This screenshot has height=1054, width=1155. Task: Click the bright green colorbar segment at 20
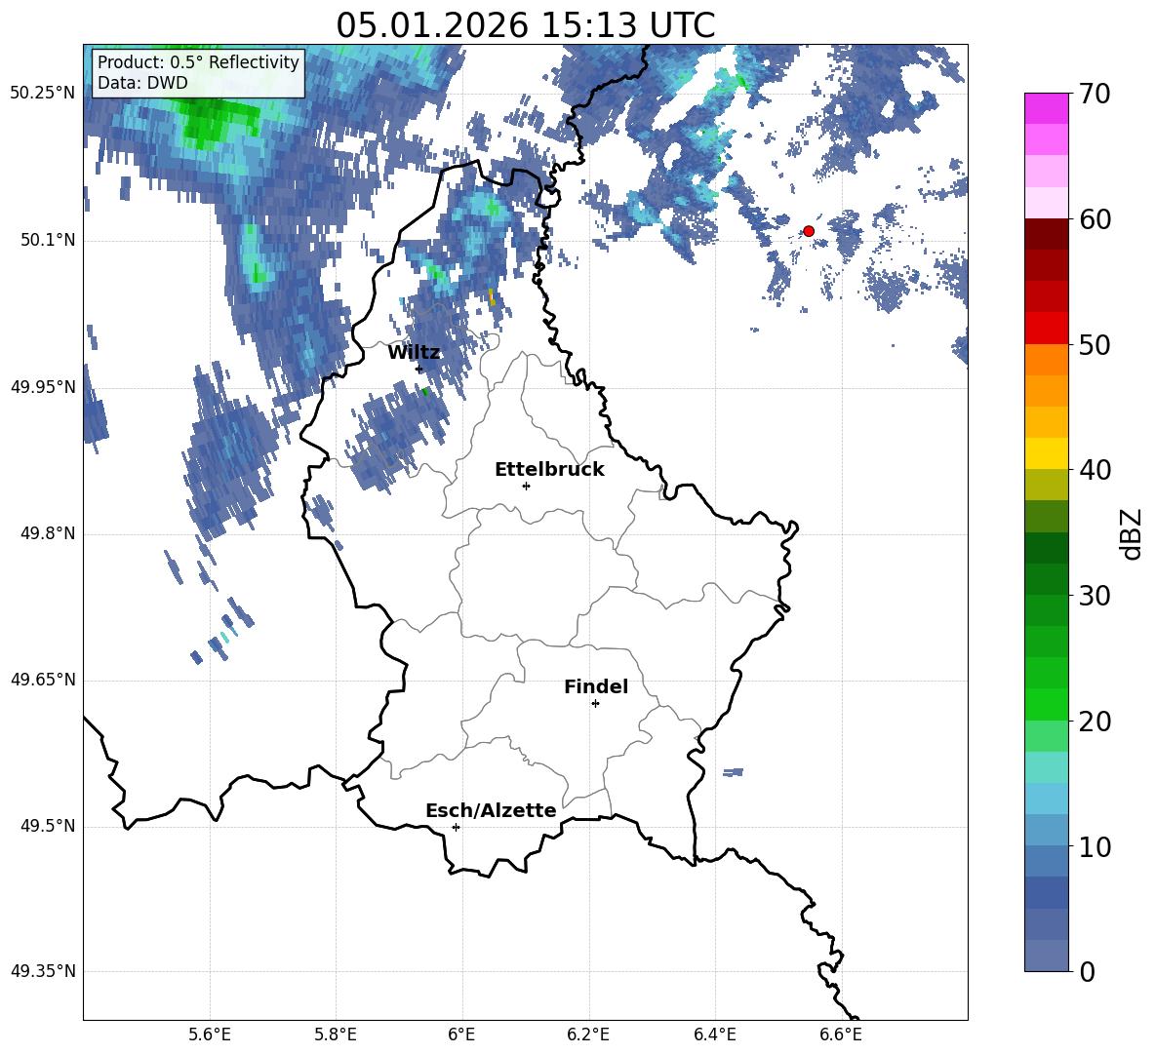click(x=1046, y=704)
